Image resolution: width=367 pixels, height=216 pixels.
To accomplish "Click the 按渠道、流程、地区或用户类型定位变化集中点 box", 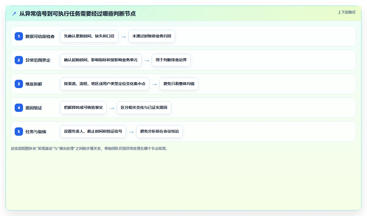I will 105,84.
